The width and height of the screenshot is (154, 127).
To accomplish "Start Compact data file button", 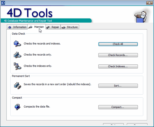I will (x=118, y=107).
